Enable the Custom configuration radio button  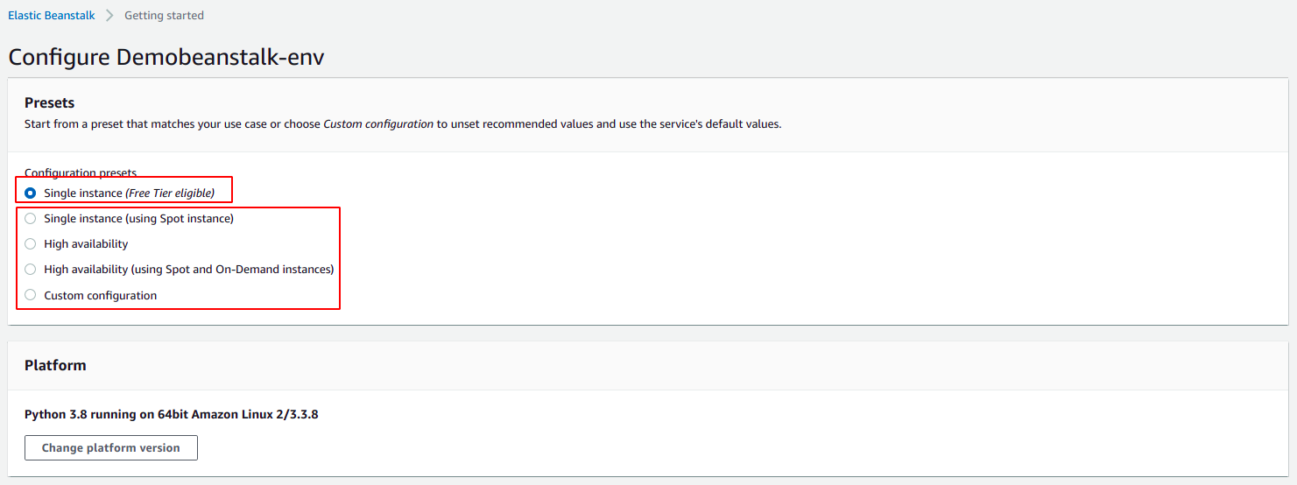point(31,295)
